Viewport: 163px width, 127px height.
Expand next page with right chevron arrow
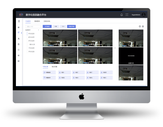[x=115, y=48]
